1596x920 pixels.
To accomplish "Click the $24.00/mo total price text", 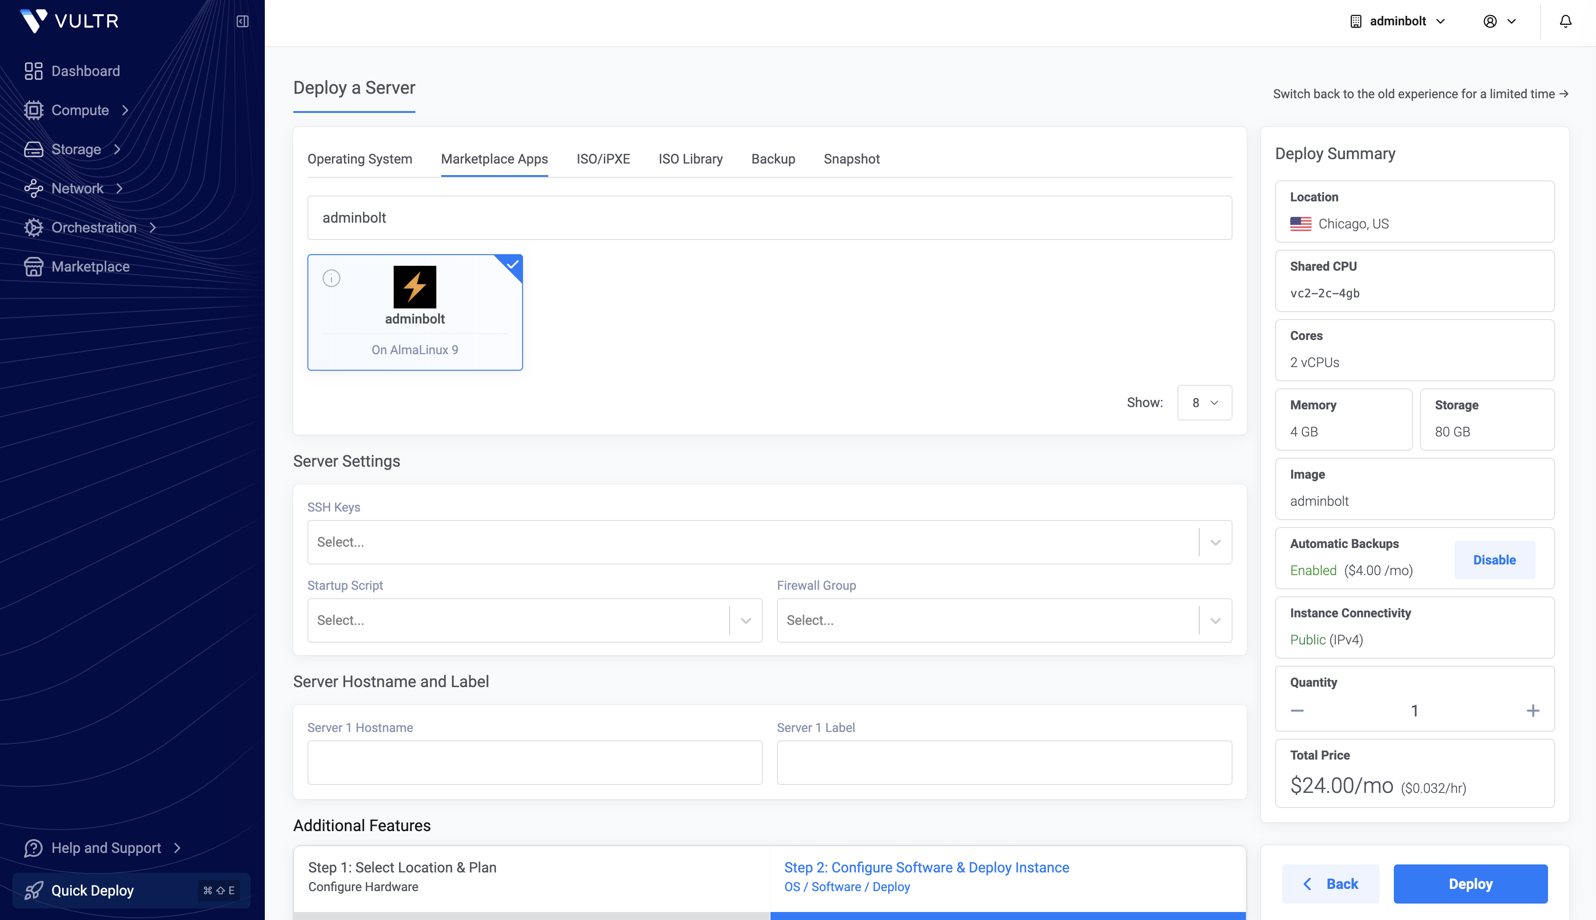I will (x=1341, y=785).
